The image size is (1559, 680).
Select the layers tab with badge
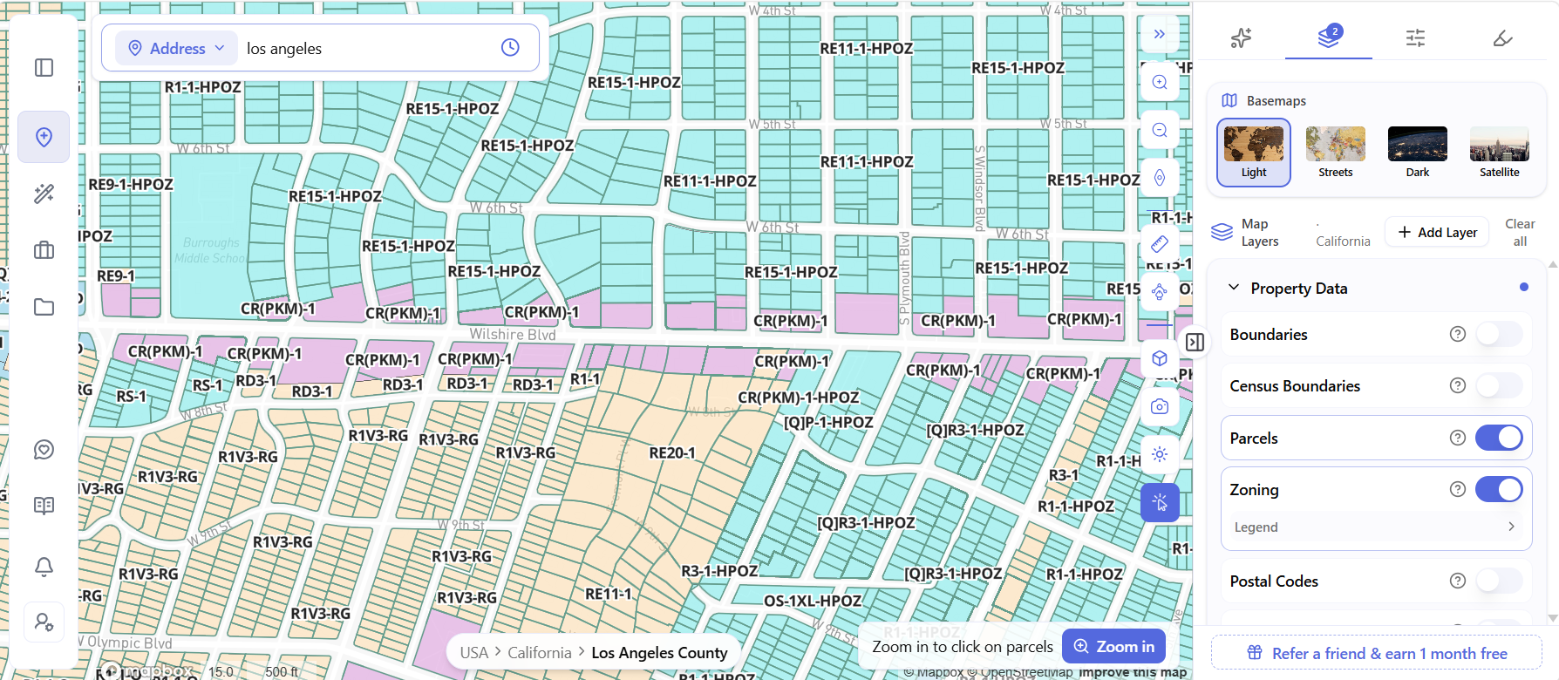(1329, 37)
